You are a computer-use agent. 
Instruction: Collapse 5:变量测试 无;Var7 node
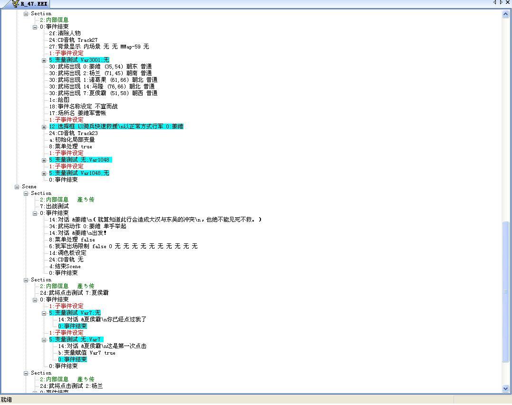[x=44, y=340]
